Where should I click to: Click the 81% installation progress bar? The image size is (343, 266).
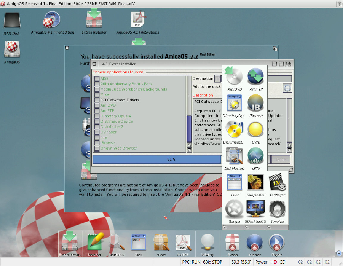click(x=157, y=159)
